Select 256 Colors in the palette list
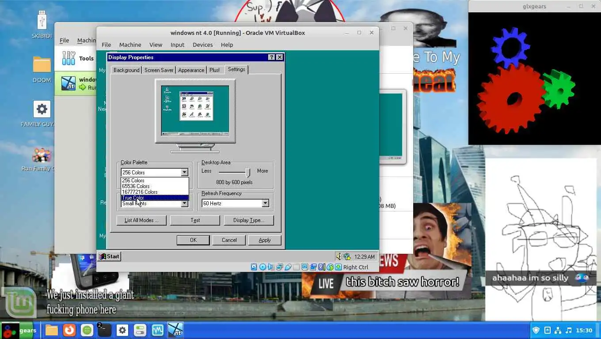Image resolution: width=601 pixels, height=339 pixels. (x=155, y=180)
